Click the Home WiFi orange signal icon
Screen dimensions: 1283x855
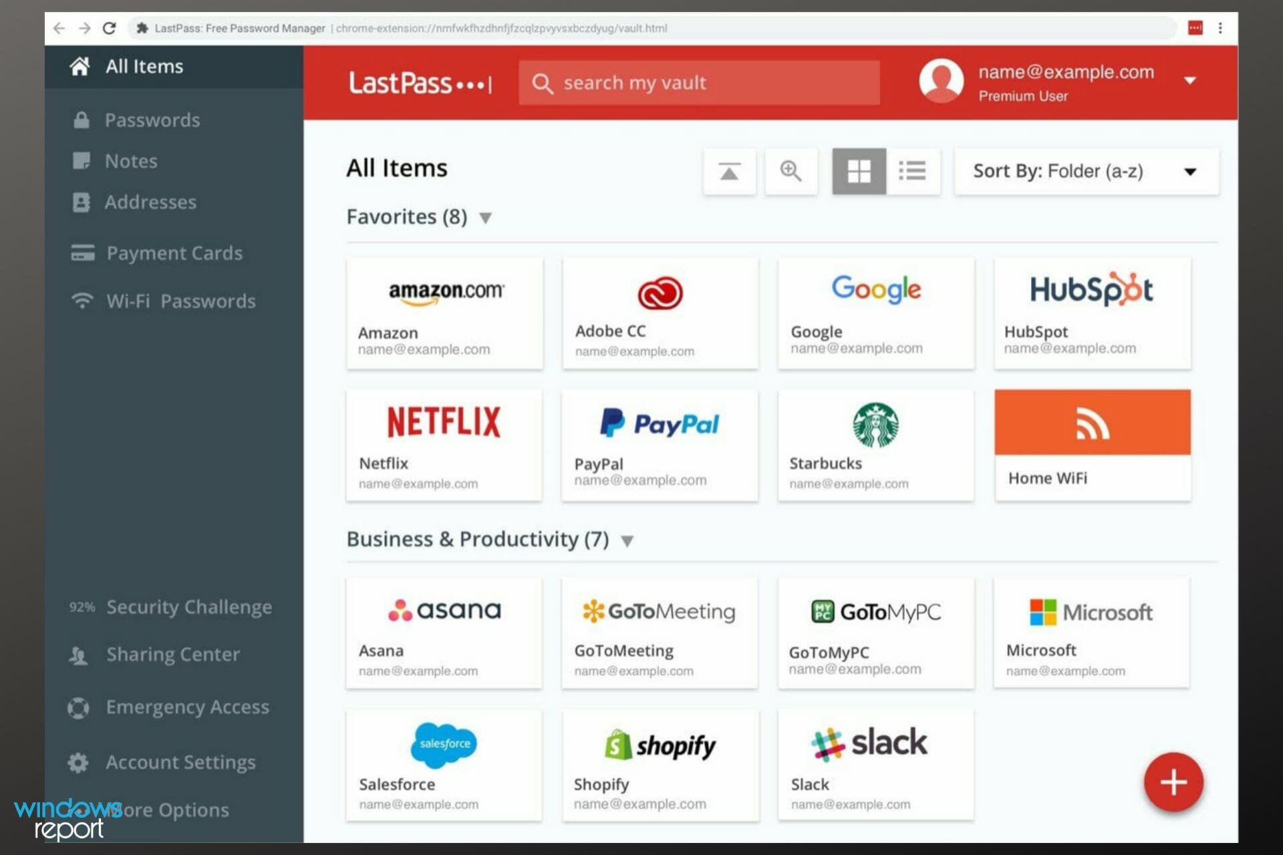1093,423
